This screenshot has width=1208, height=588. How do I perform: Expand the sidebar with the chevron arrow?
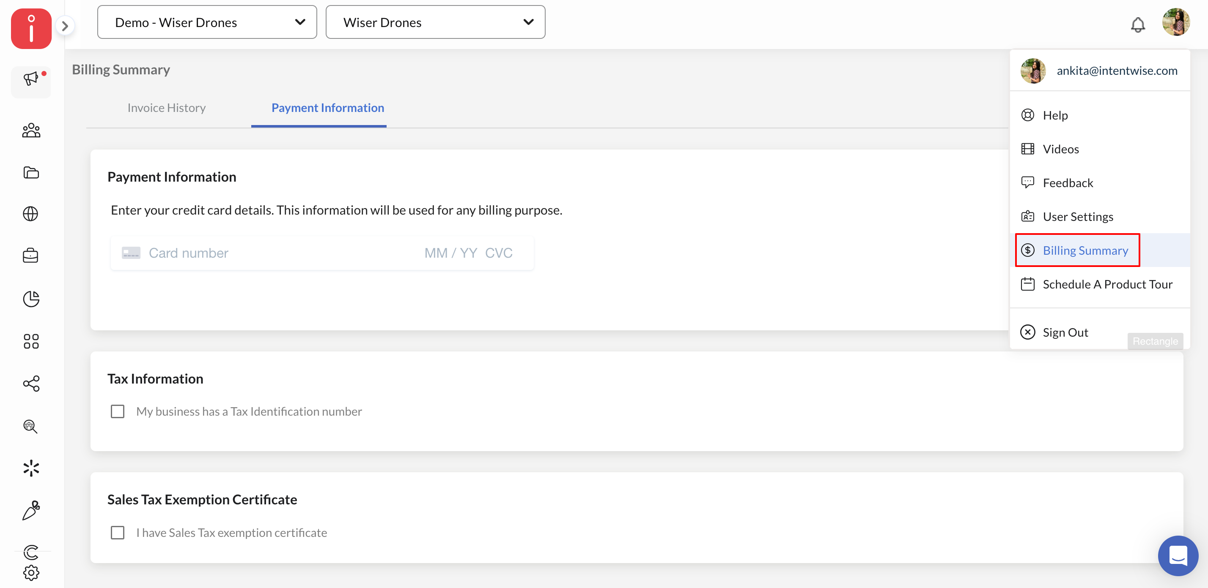65,26
